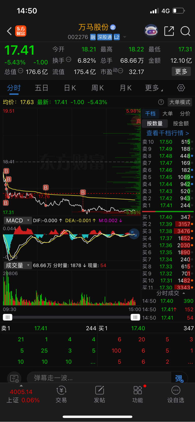This screenshot has height=422, width=195.
Task: Select the 买3 17.38 order row
Action: pyautogui.click(x=168, y=231)
